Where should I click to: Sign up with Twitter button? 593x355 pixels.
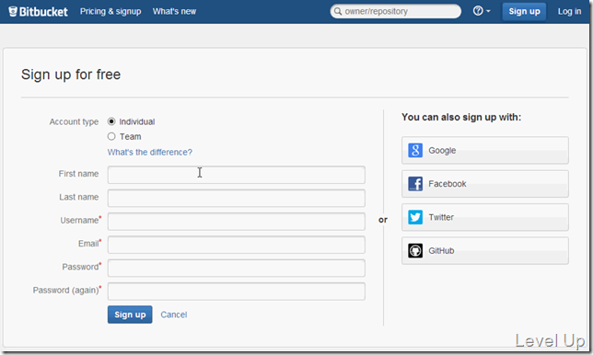click(485, 217)
